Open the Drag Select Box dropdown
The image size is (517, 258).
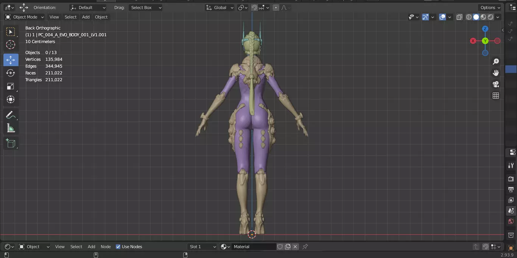point(146,8)
